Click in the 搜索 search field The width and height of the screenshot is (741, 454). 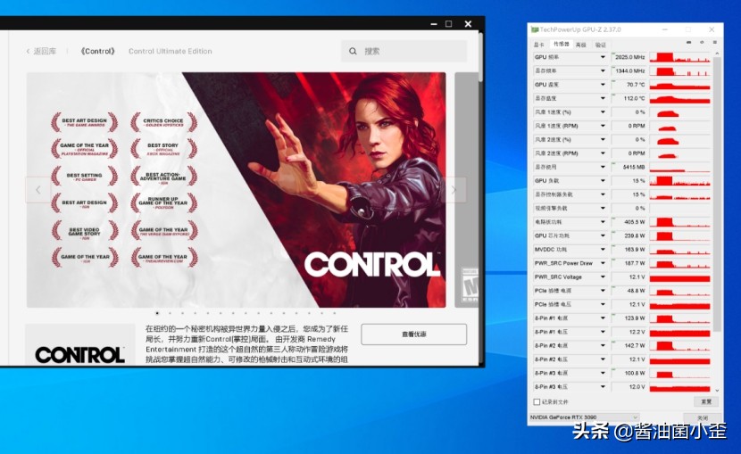pos(404,51)
